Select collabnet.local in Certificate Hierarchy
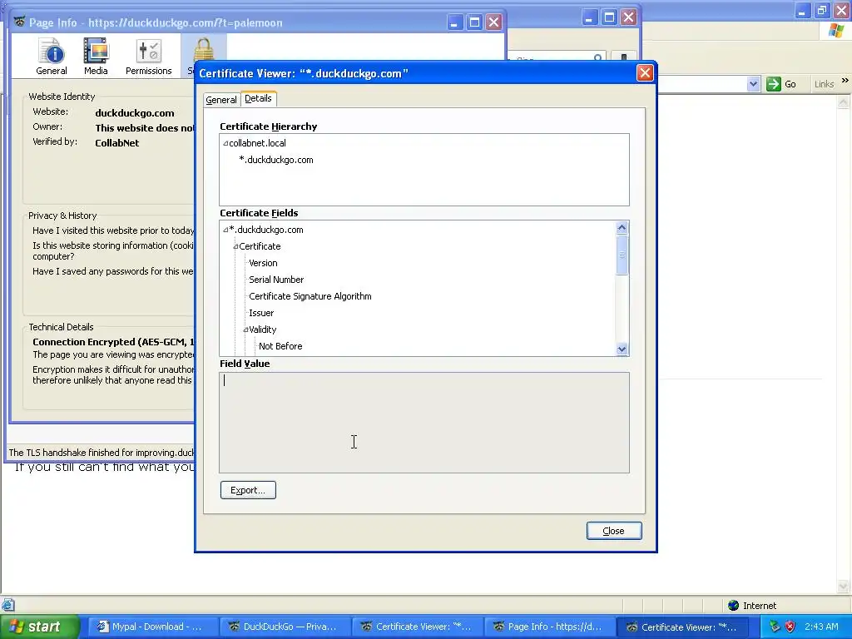The width and height of the screenshot is (852, 639). point(257,143)
